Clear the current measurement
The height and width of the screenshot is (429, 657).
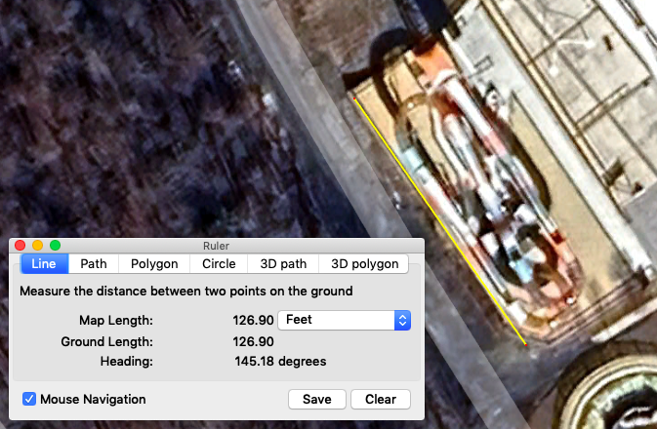tap(381, 400)
